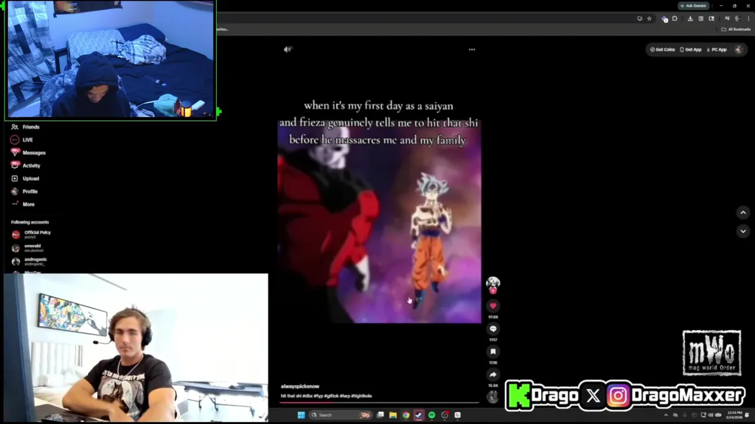Click Windows taskbar Search box
The height and width of the screenshot is (424, 755).
(340, 415)
